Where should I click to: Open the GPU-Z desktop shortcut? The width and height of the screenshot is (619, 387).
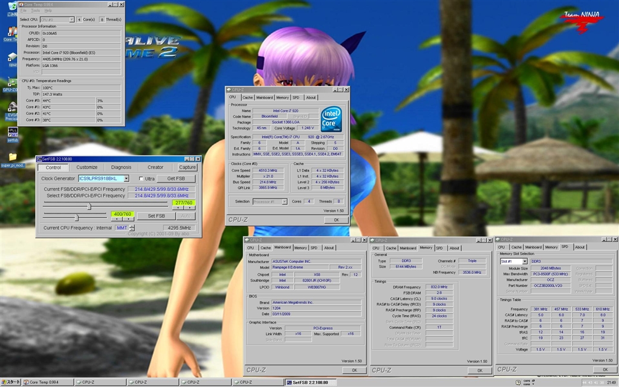(x=11, y=85)
